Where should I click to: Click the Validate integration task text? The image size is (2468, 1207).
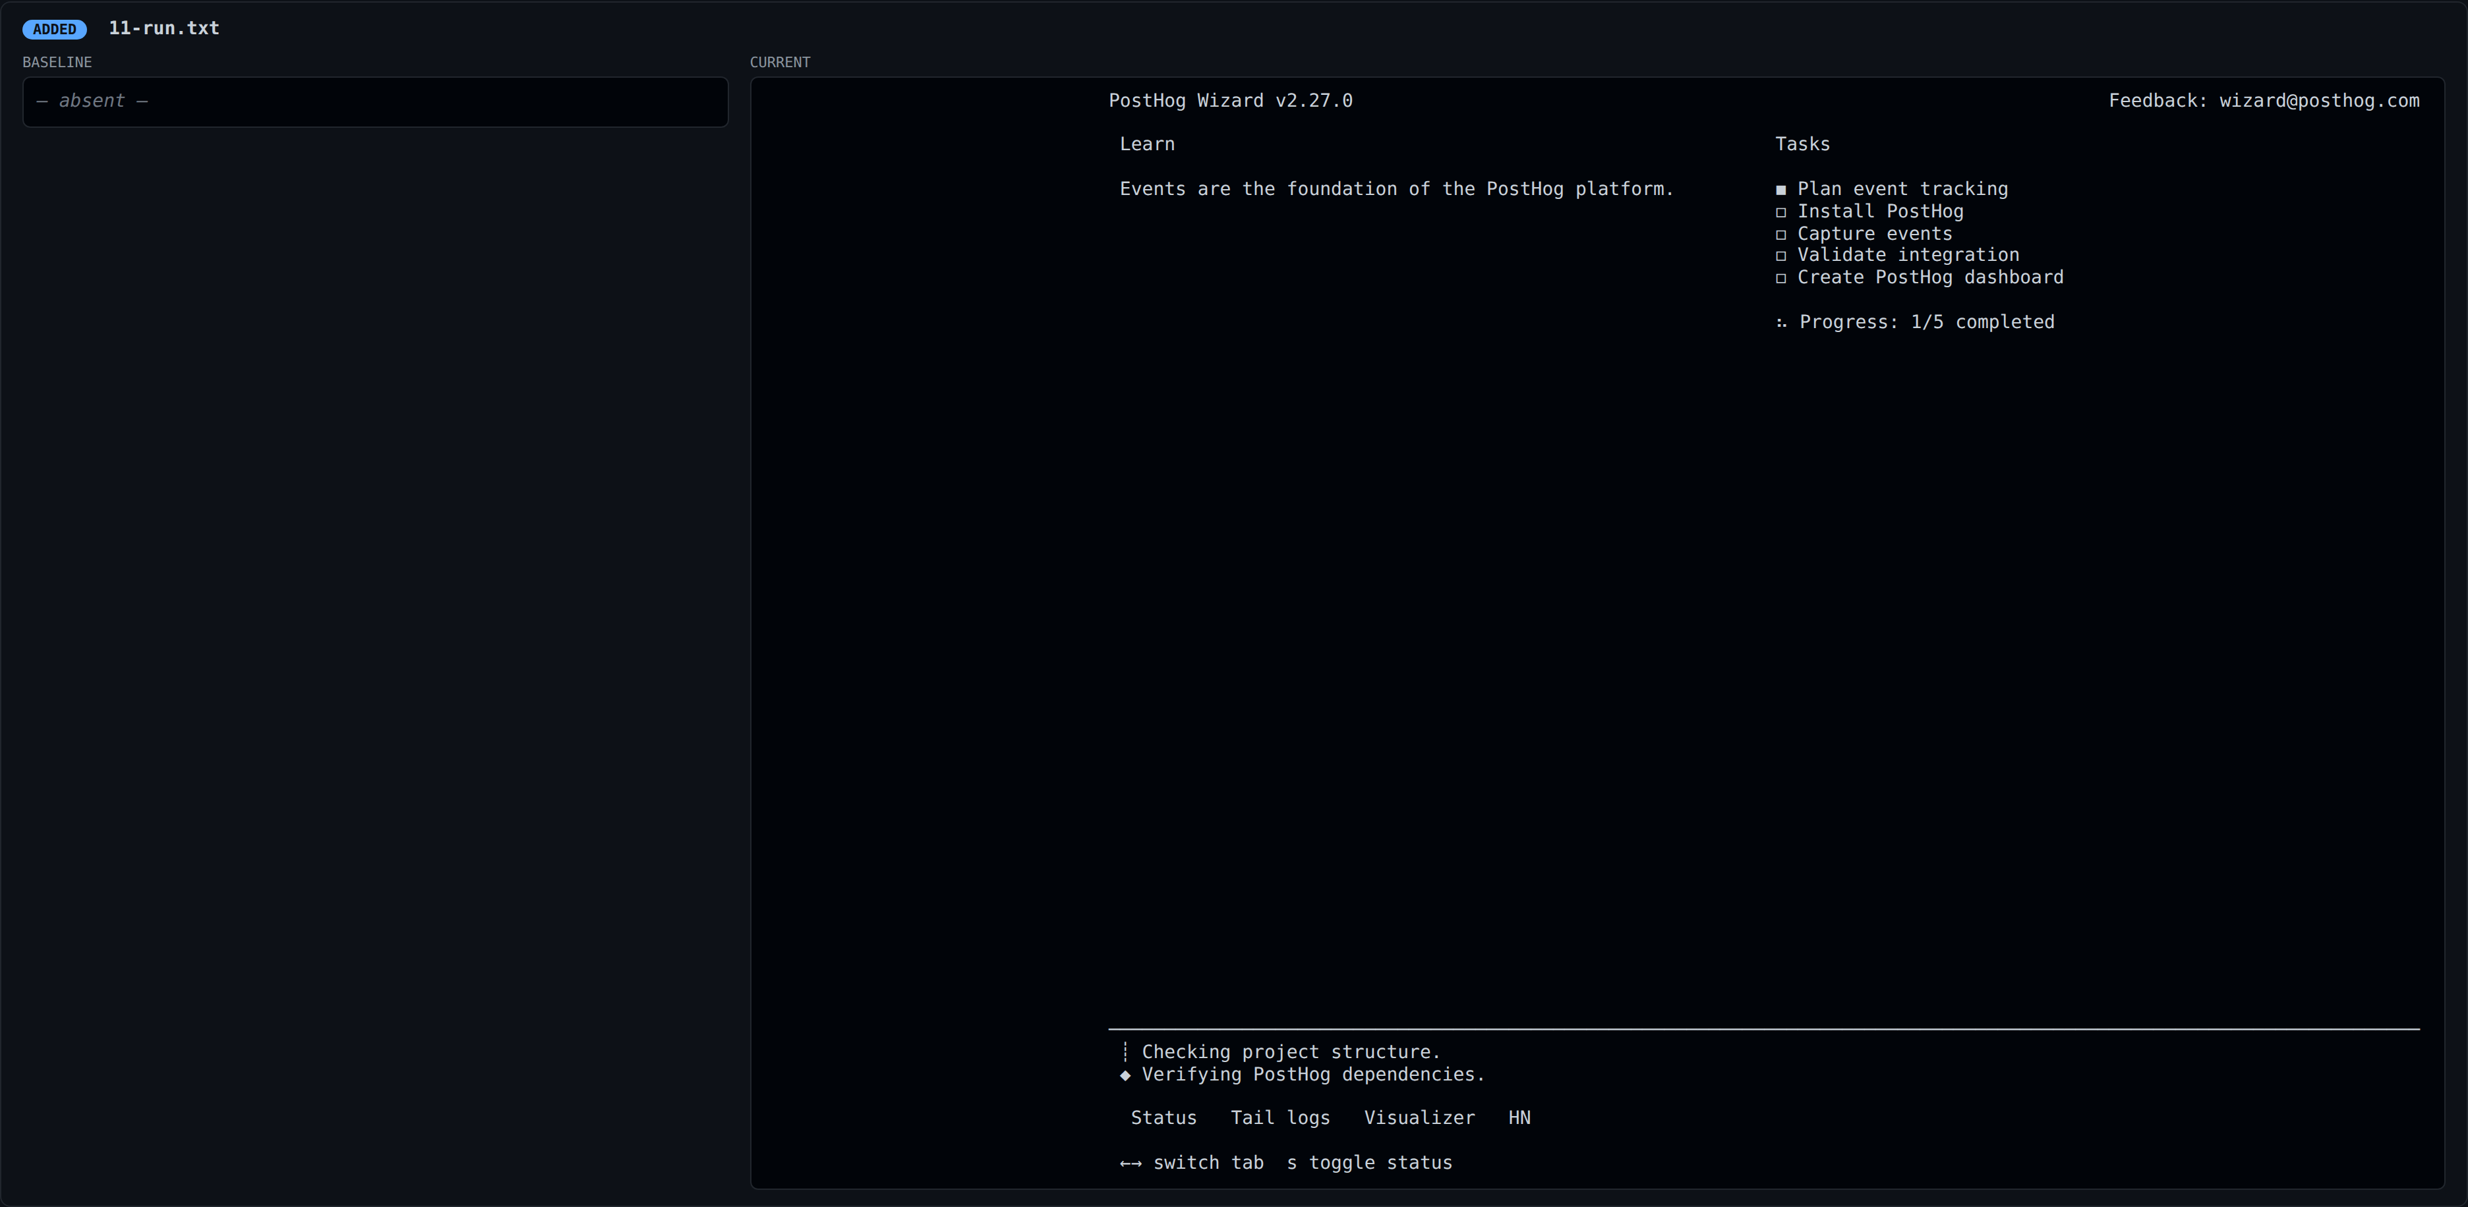pos(1908,255)
